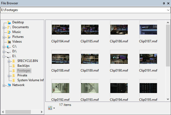The image size is (171, 115).
Task: Select Clip0186.mxf thumbnail
Action: tap(119, 30)
